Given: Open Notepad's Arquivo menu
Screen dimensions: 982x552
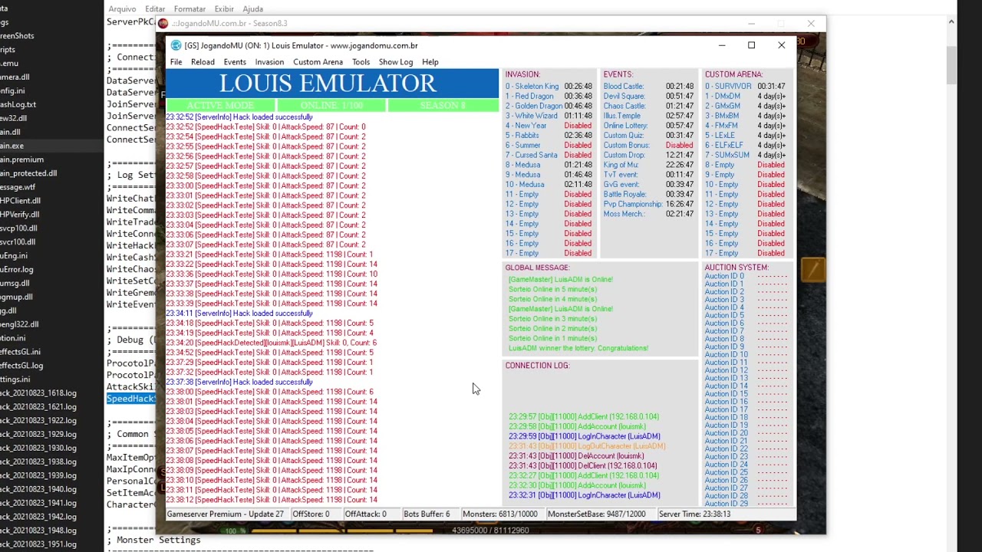Looking at the screenshot, I should (122, 9).
